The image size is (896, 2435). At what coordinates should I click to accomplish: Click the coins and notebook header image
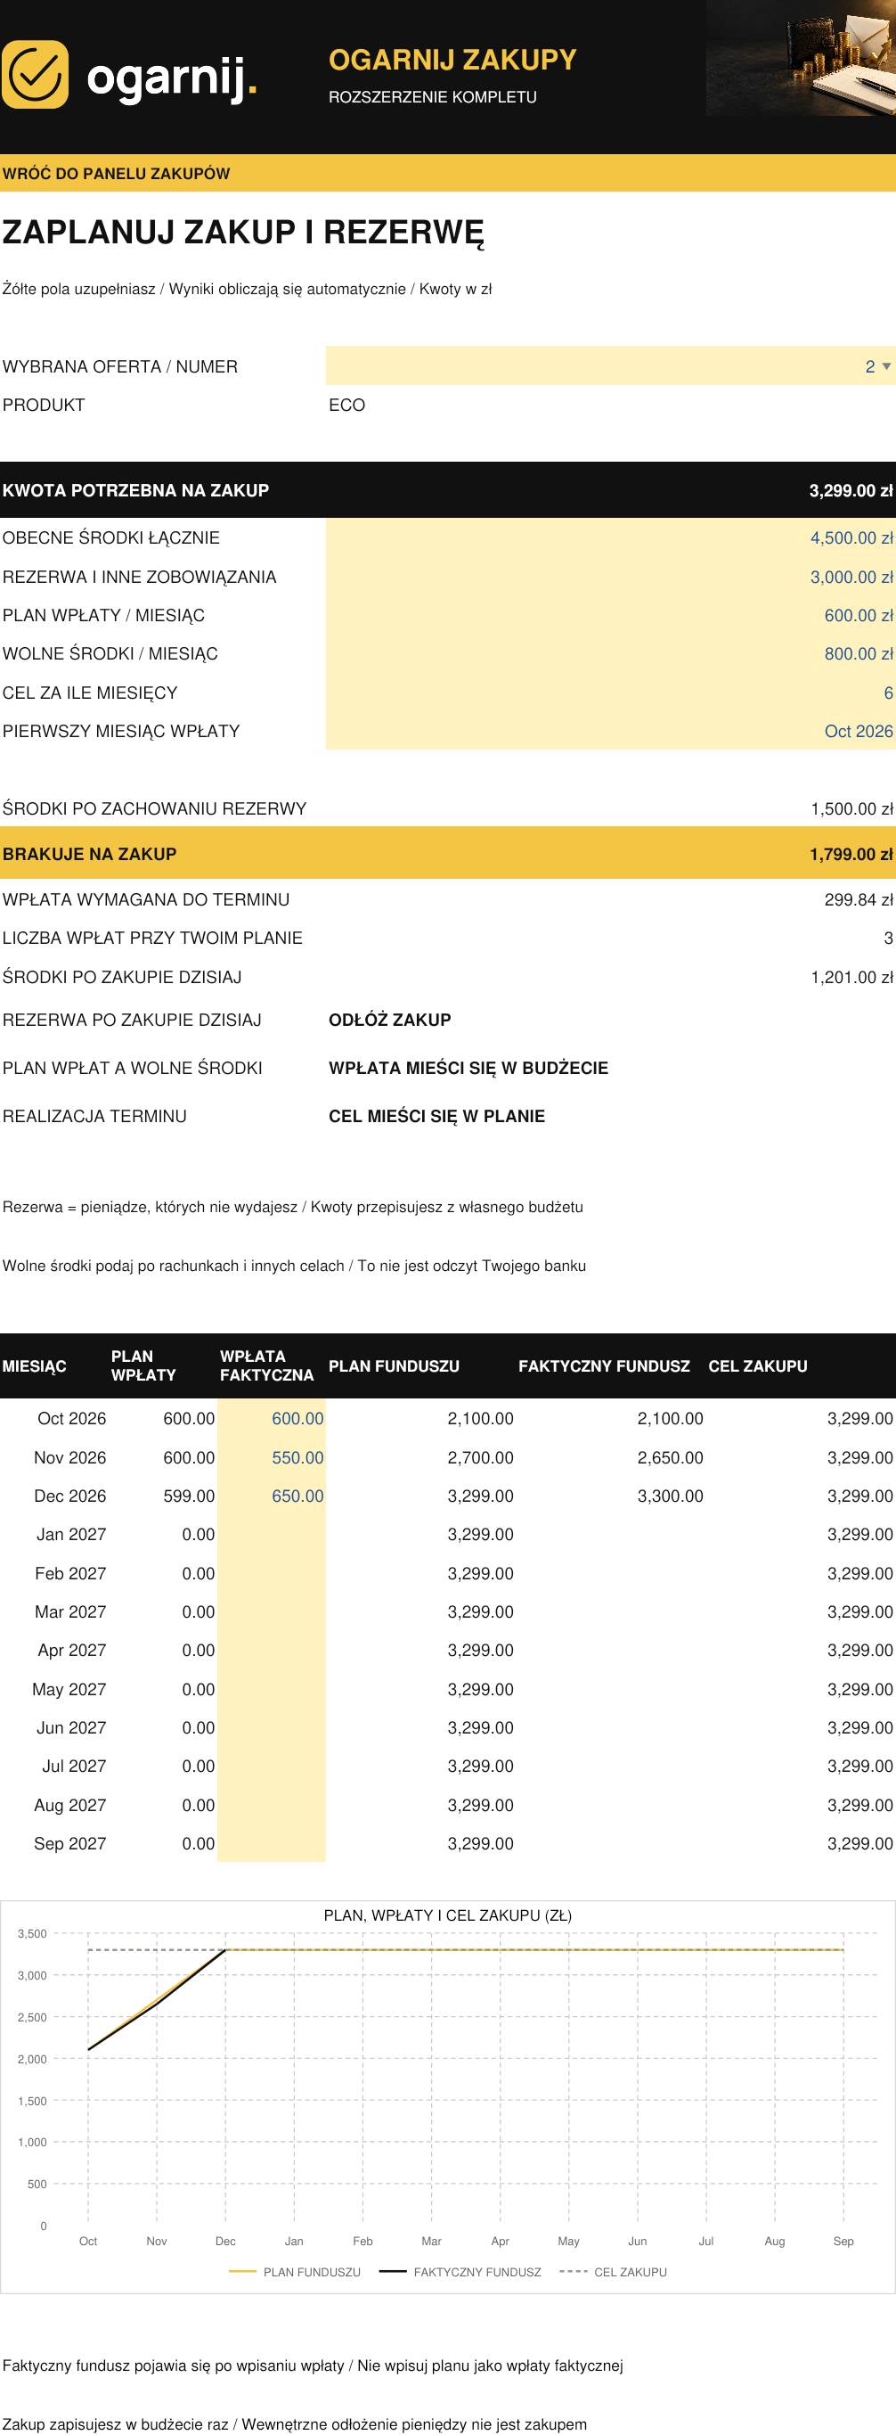click(801, 59)
